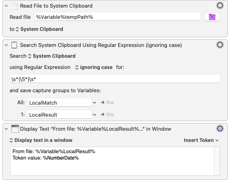Open the 'to System Clipboard' destination popup
The height and width of the screenshot is (180, 231).
click(x=40, y=29)
